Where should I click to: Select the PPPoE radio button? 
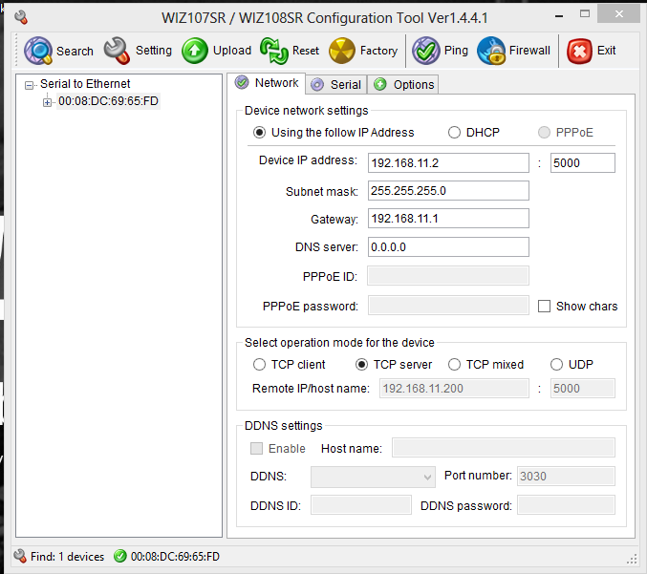pyautogui.click(x=544, y=133)
